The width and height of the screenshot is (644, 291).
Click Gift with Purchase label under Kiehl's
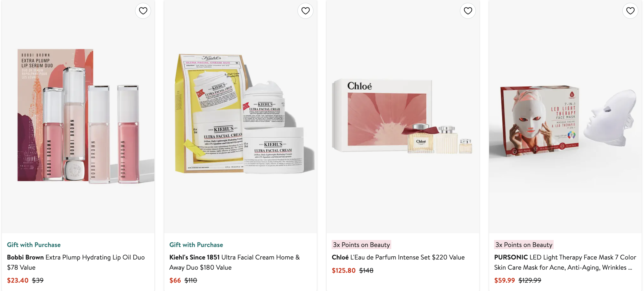point(196,245)
